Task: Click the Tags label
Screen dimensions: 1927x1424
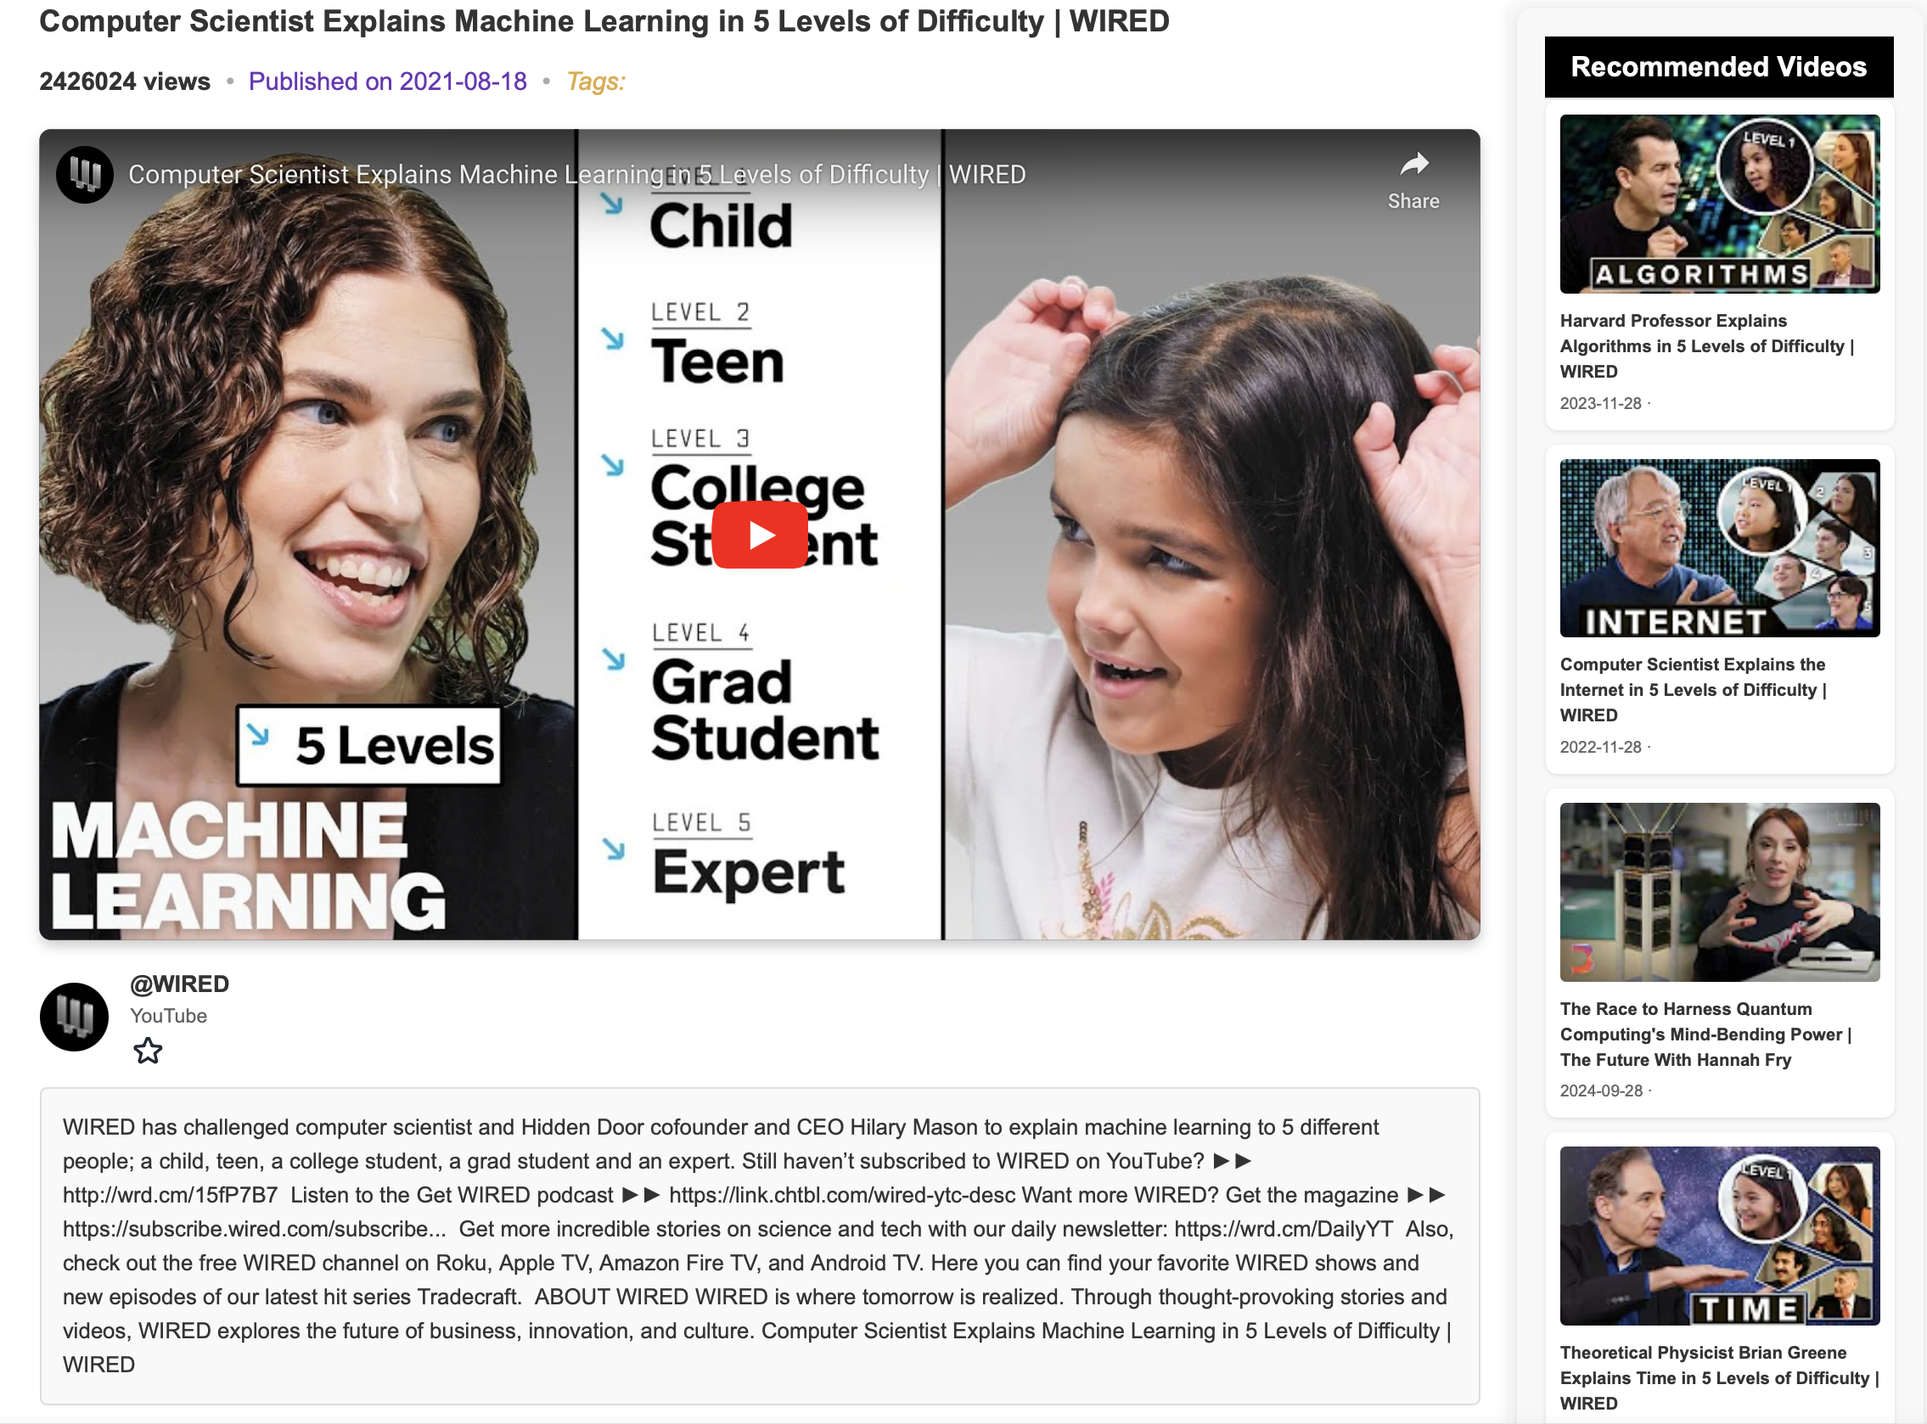Action: tap(595, 81)
